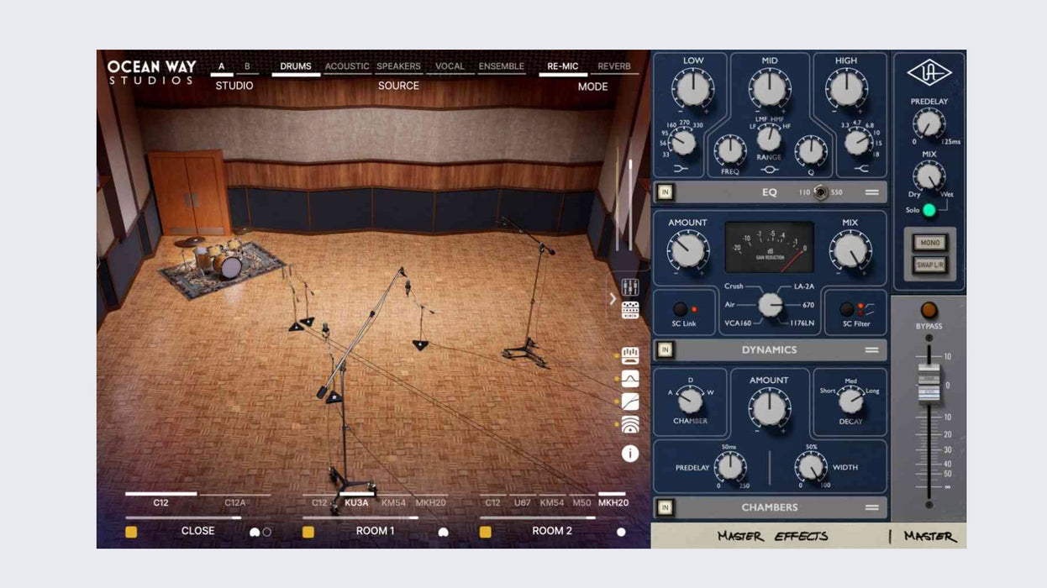Click the low frequency stepped selector knob
The image size is (1047, 588).
tap(683, 143)
